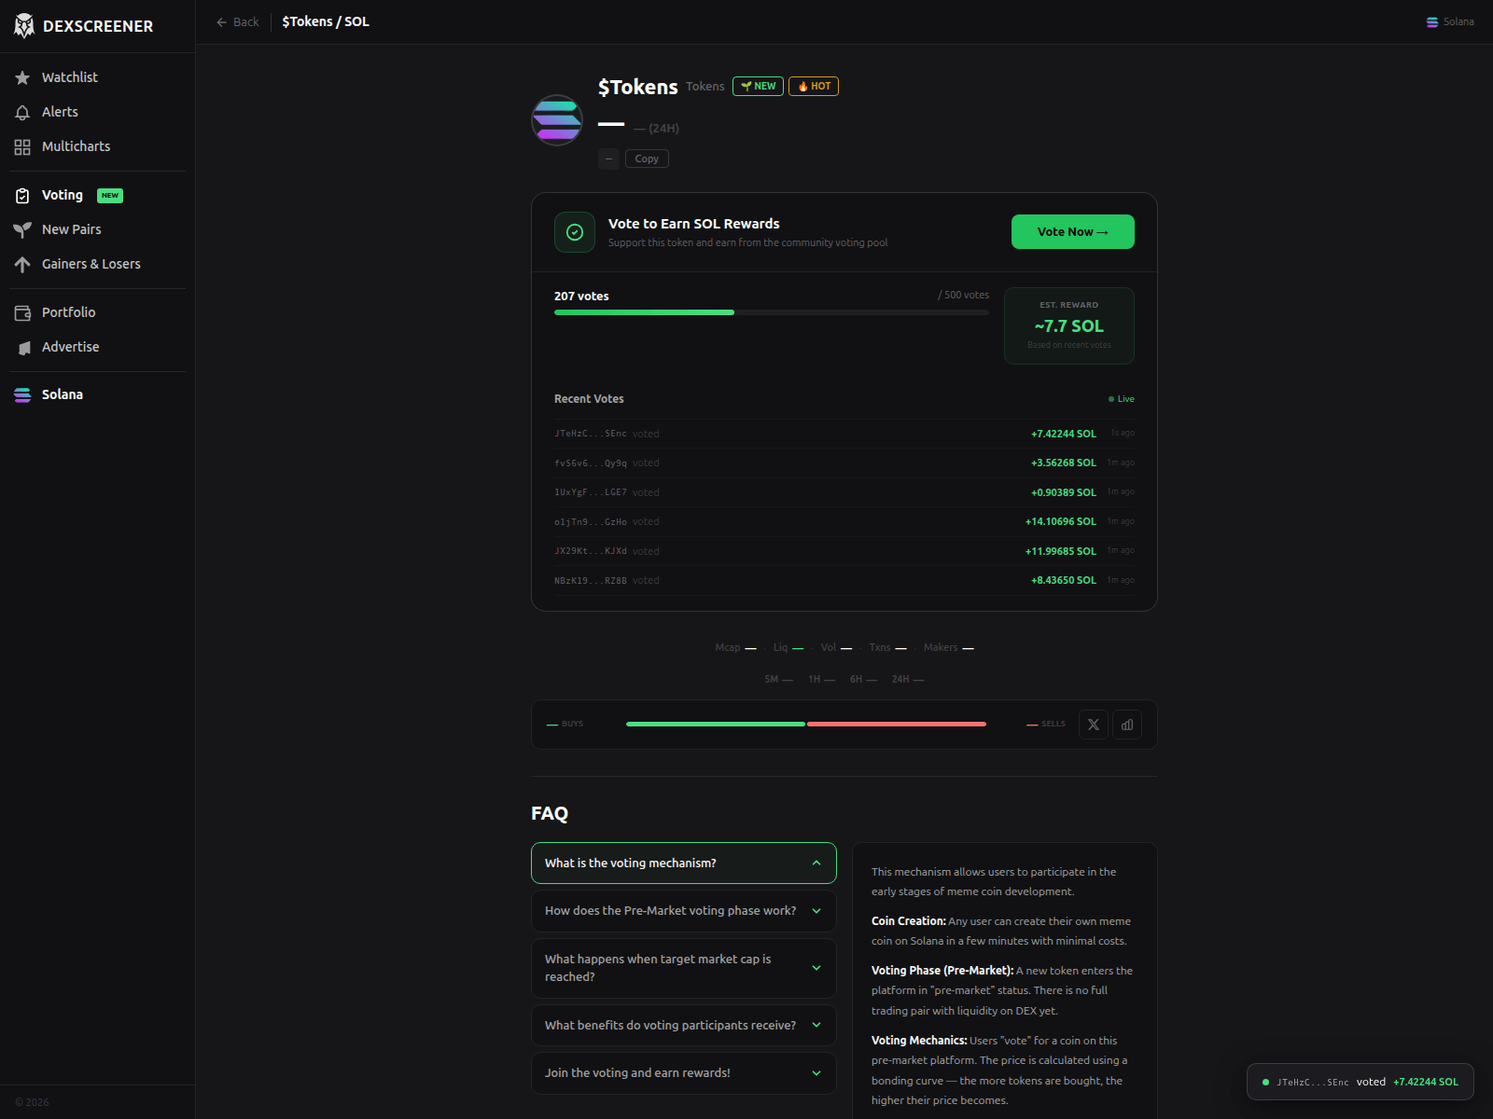This screenshot has height=1119, width=1493.
Task: Click the green buys ratio bar
Action: [716, 724]
